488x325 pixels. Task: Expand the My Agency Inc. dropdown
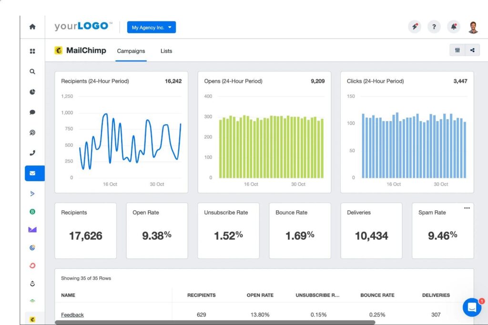151,28
